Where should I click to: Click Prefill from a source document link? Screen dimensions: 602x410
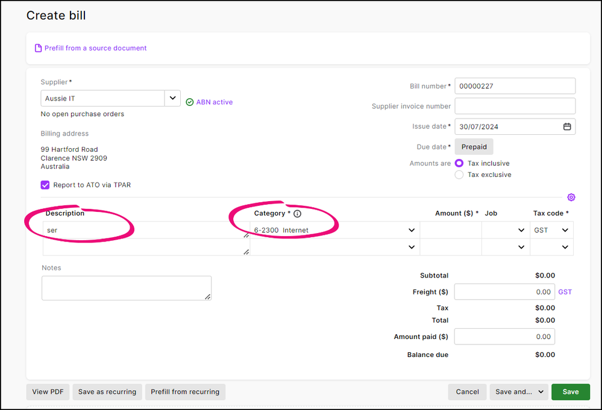pyautogui.click(x=95, y=48)
